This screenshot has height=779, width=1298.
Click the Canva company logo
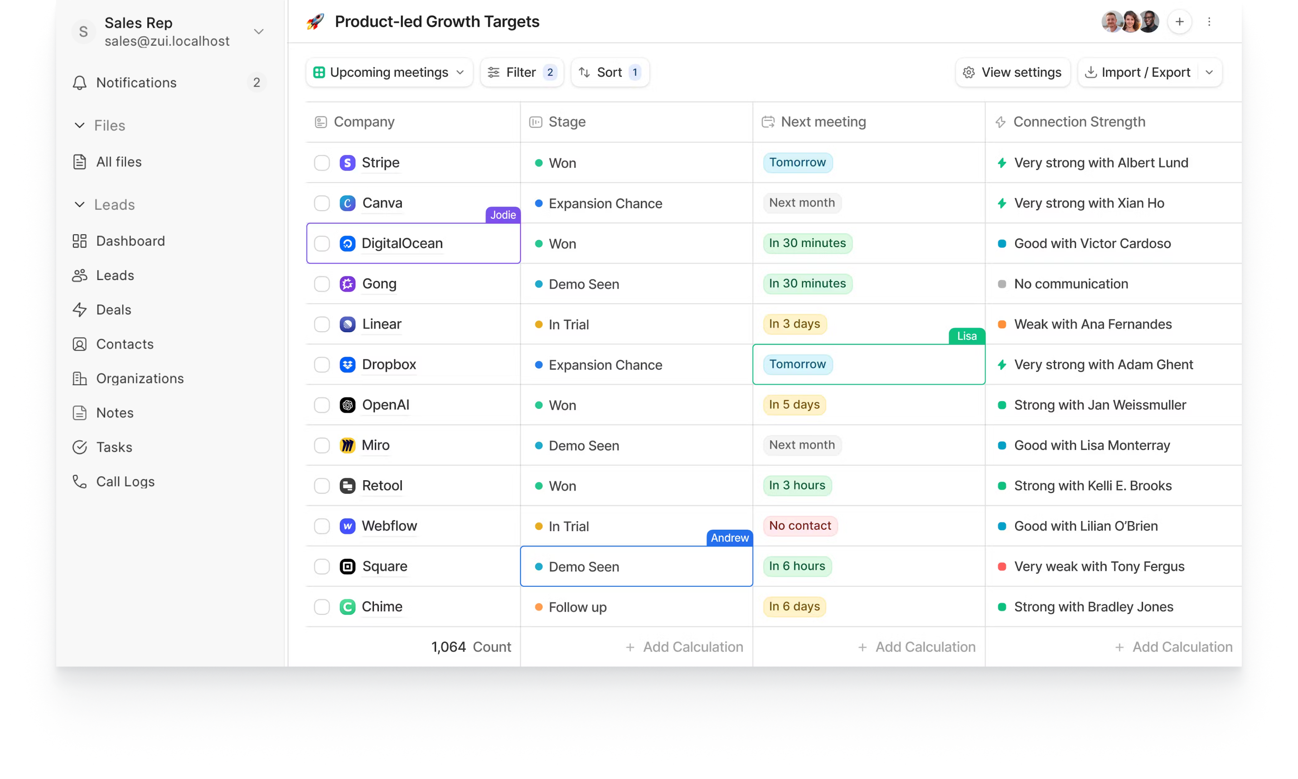(x=348, y=203)
